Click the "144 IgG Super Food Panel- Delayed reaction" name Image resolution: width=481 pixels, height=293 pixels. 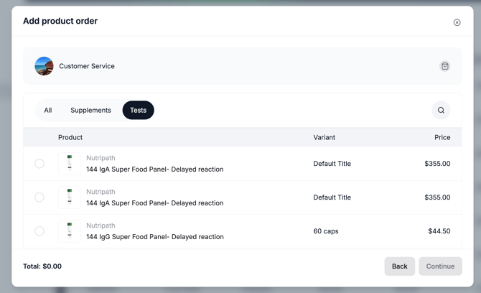[x=155, y=237]
